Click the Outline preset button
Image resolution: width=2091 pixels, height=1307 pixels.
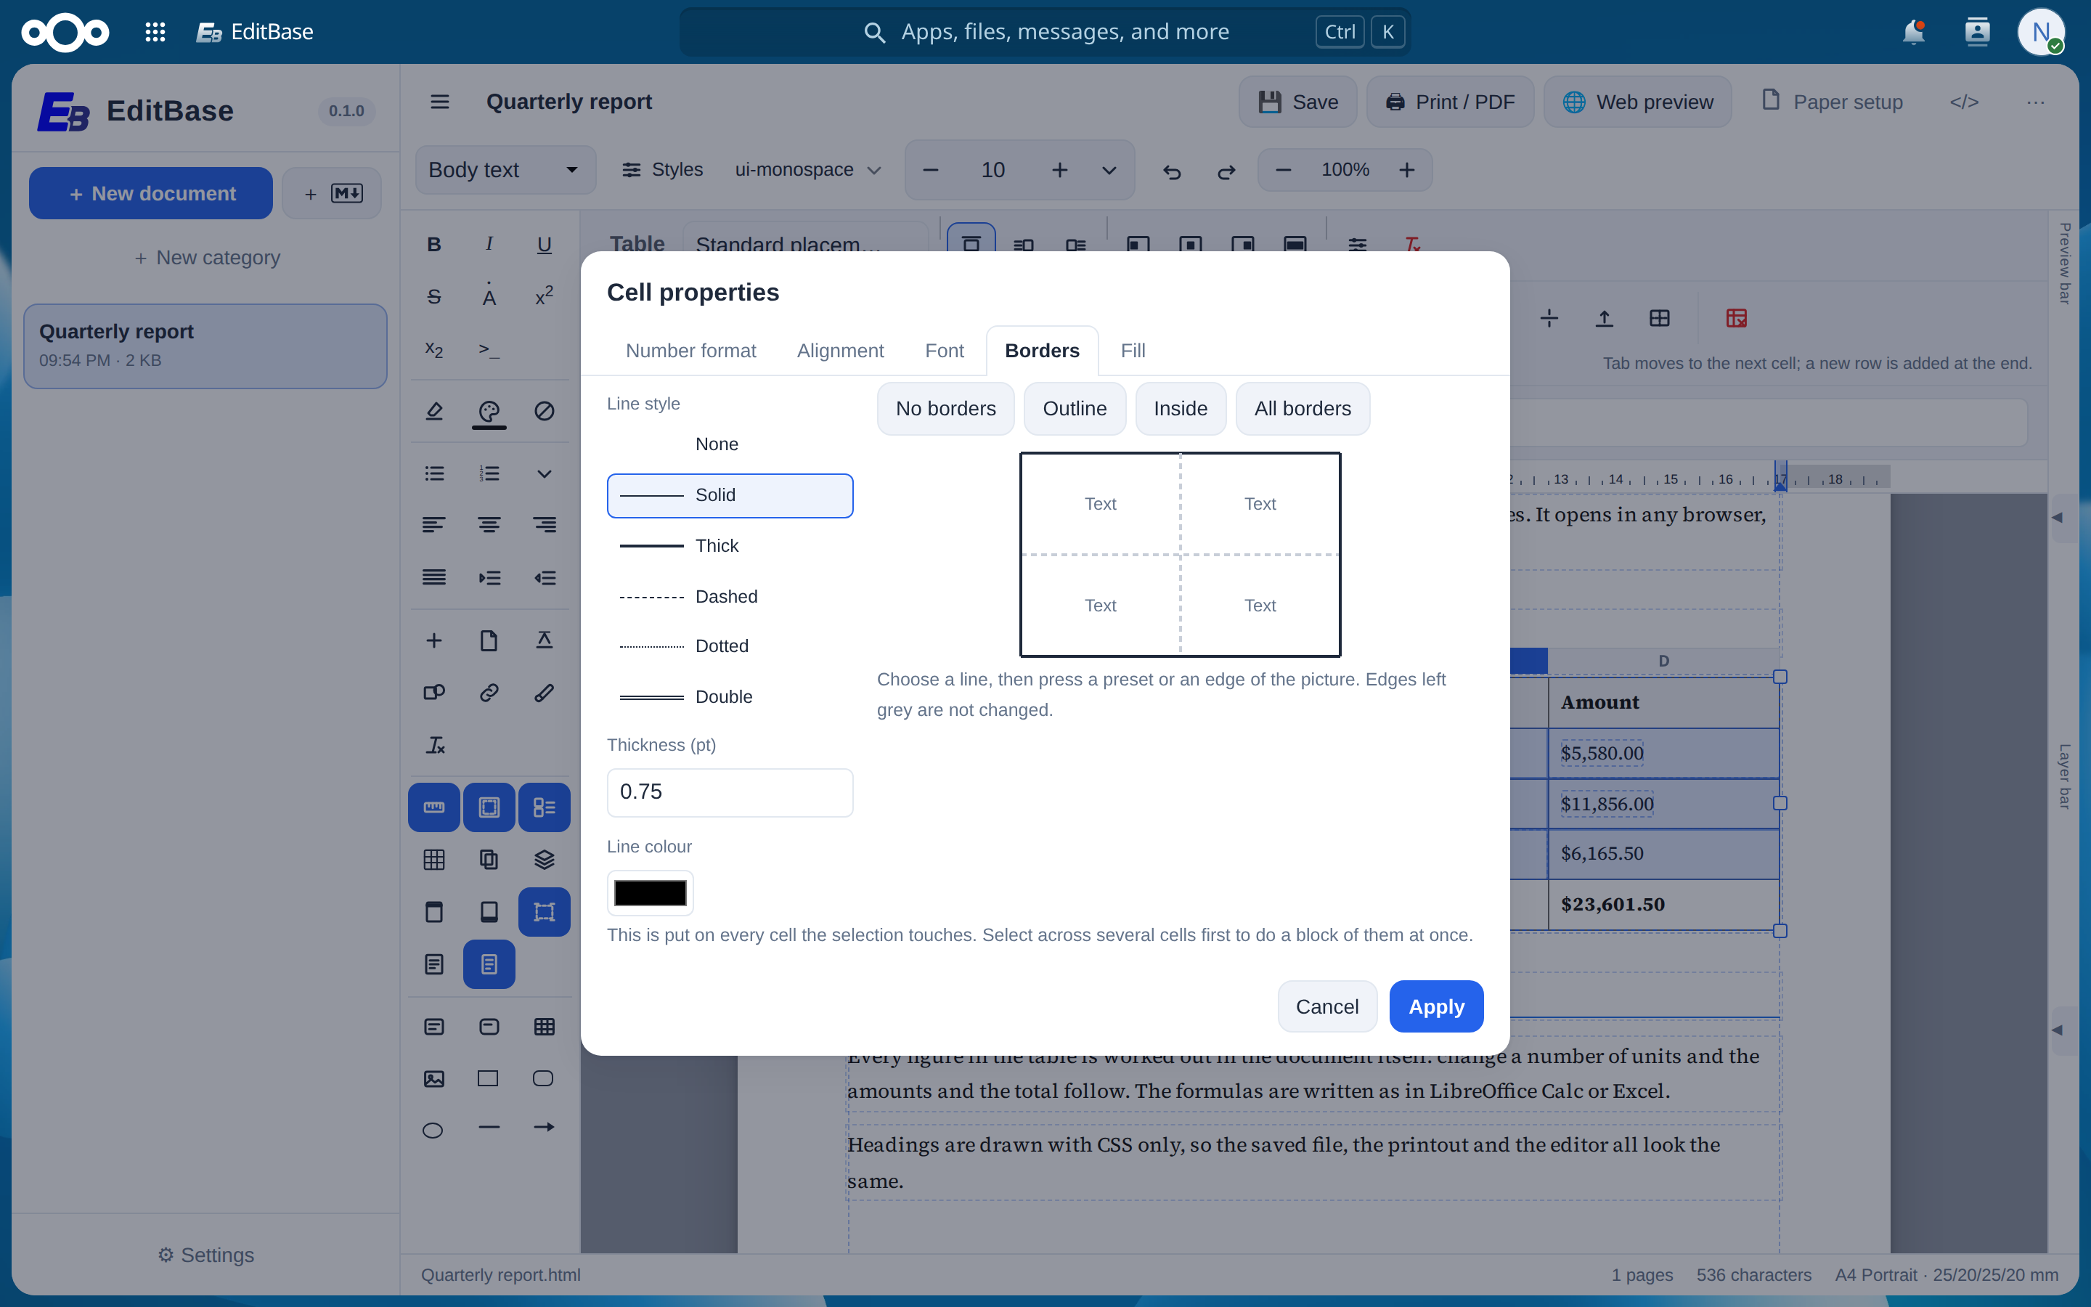pos(1074,409)
